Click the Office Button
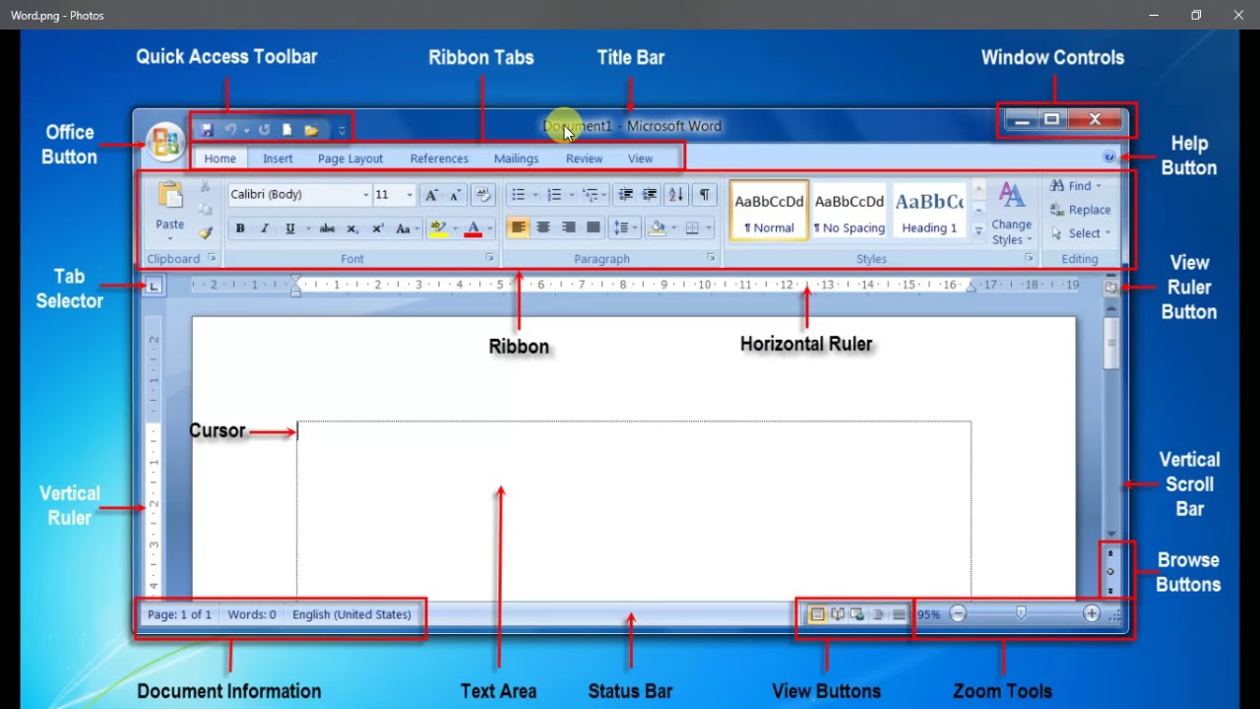The image size is (1260, 709). click(164, 141)
